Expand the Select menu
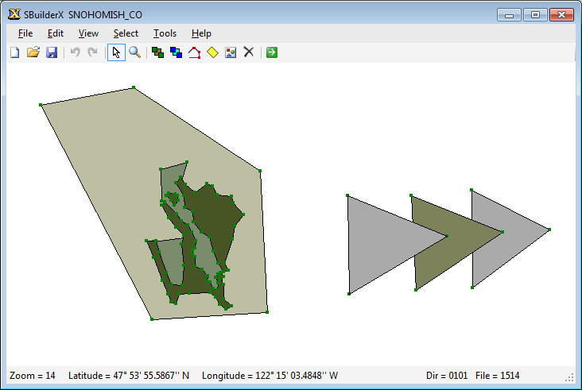The width and height of the screenshot is (582, 390). tap(126, 33)
